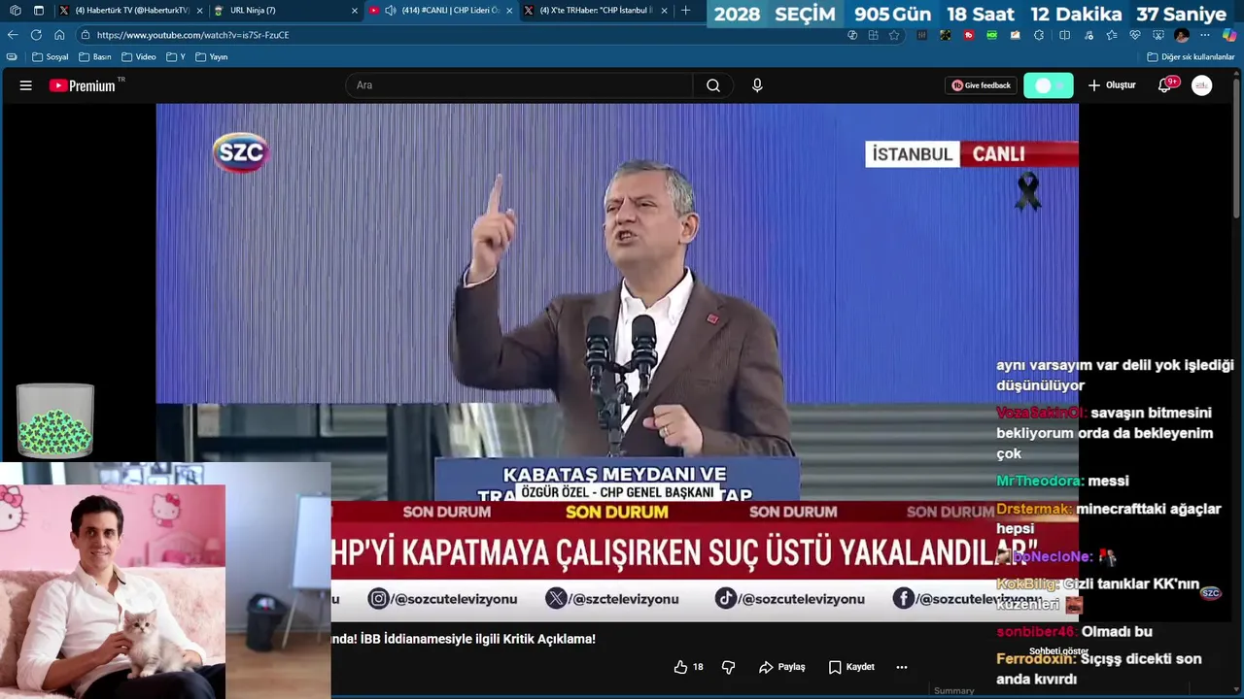Open tab actions menu icon
This screenshot has width=1244, height=699.
[x=39, y=10]
